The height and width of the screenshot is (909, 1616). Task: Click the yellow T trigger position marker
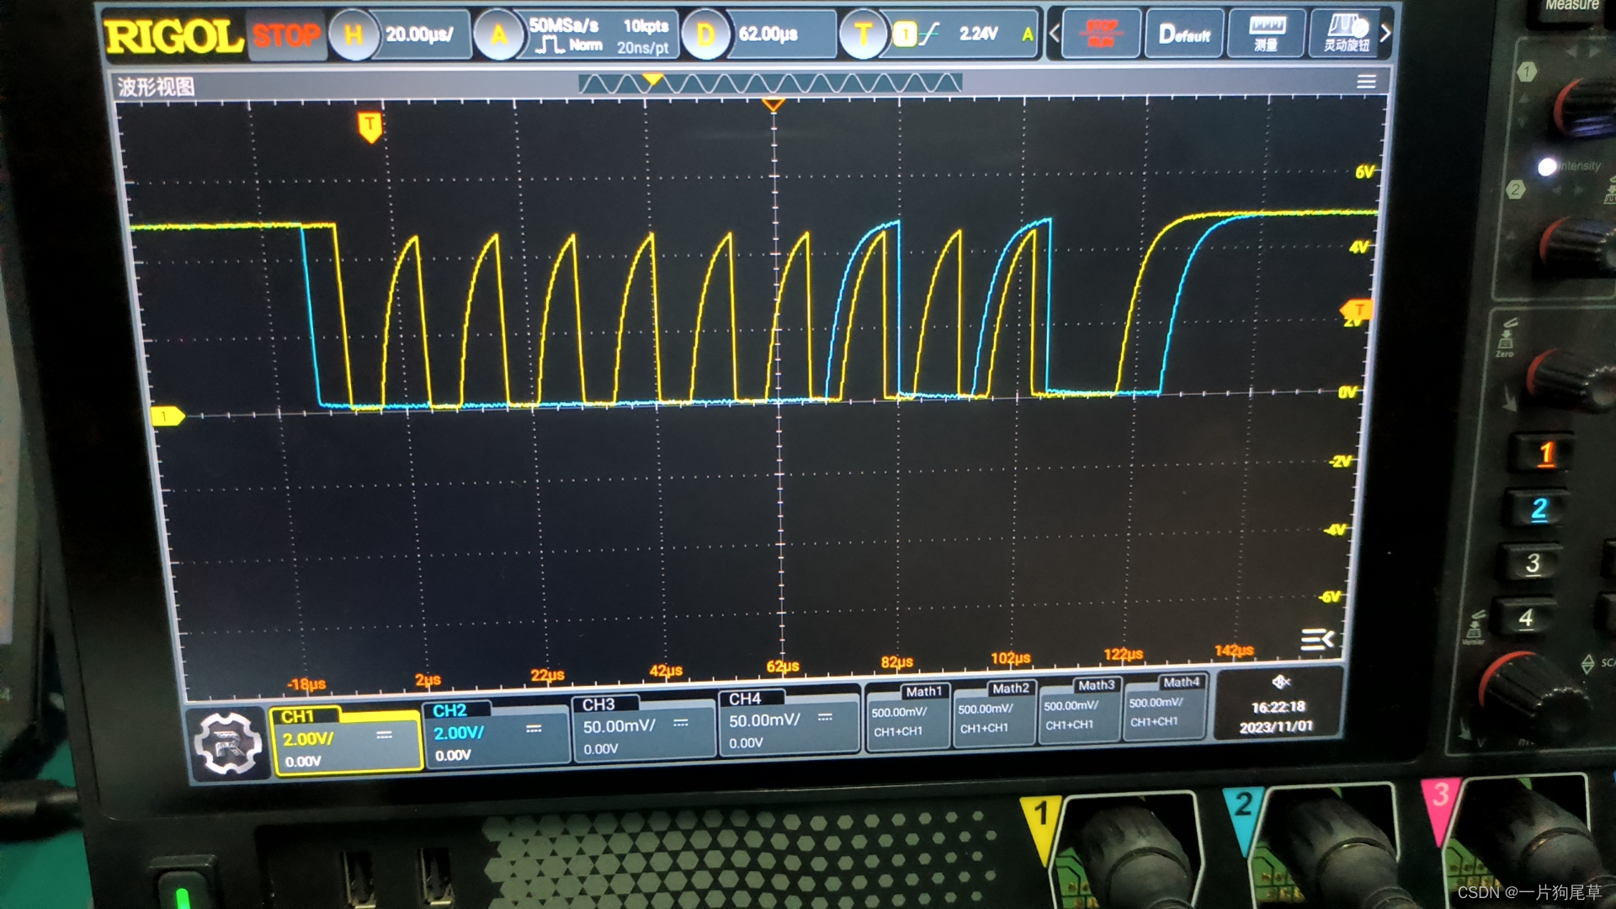coord(369,126)
